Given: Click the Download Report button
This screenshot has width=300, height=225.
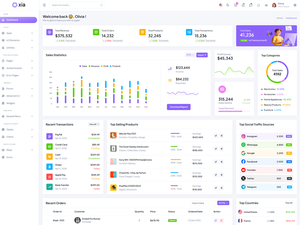Looking at the screenshot, I should click(178, 107).
